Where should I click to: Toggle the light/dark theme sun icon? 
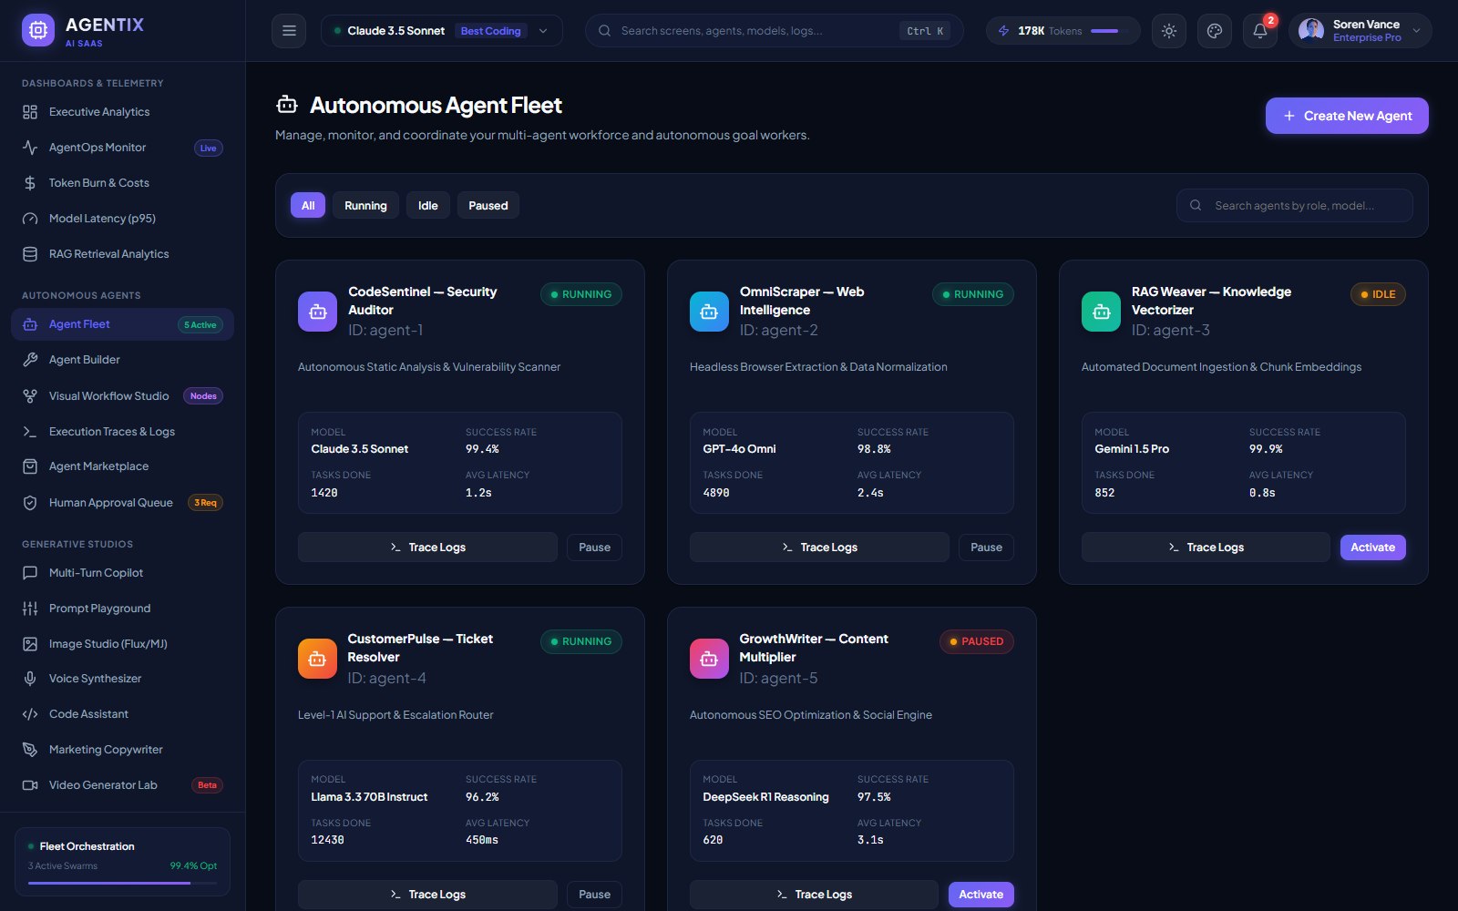(x=1169, y=31)
